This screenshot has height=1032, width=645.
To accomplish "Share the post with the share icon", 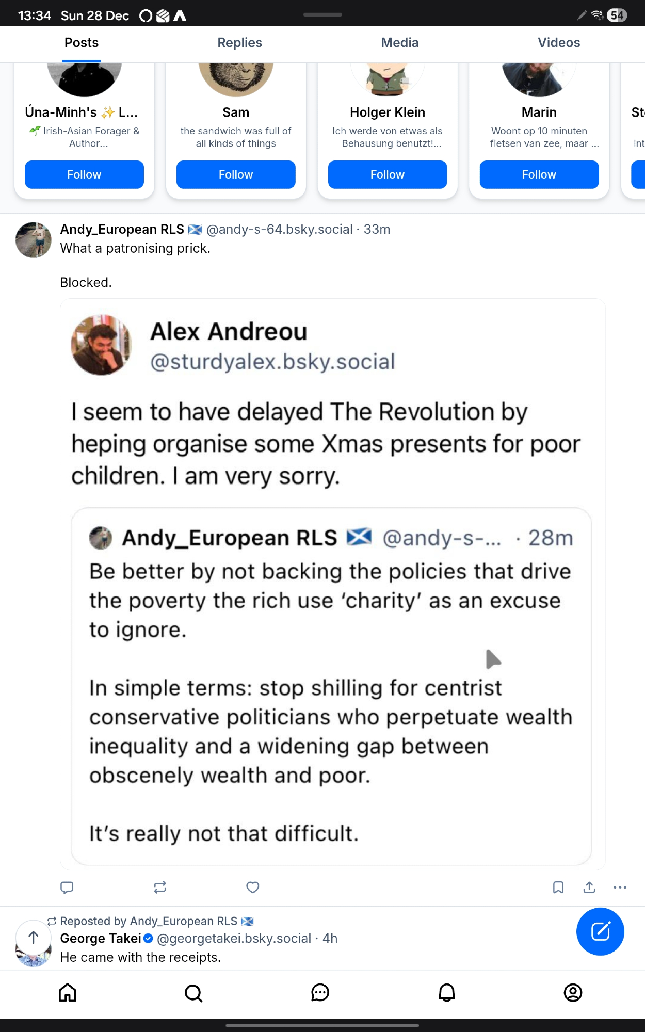I will [589, 888].
